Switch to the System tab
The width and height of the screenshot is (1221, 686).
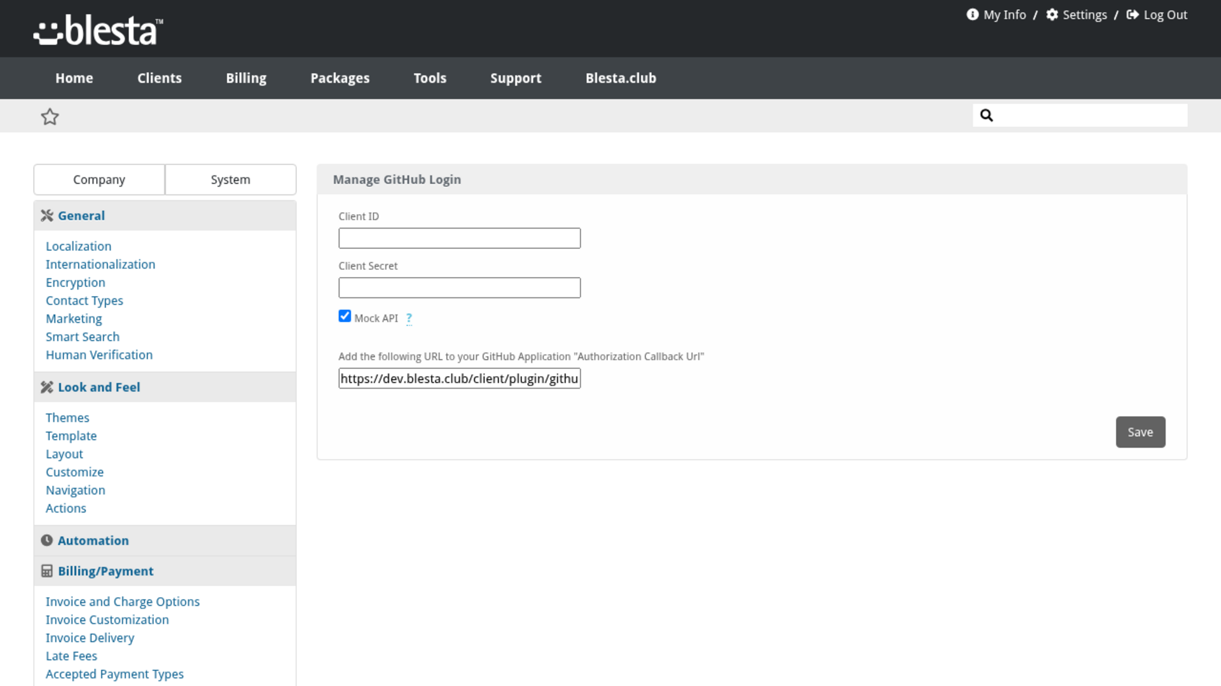point(231,180)
